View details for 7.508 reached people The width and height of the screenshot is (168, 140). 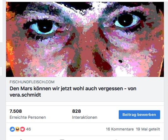tap(16, 111)
